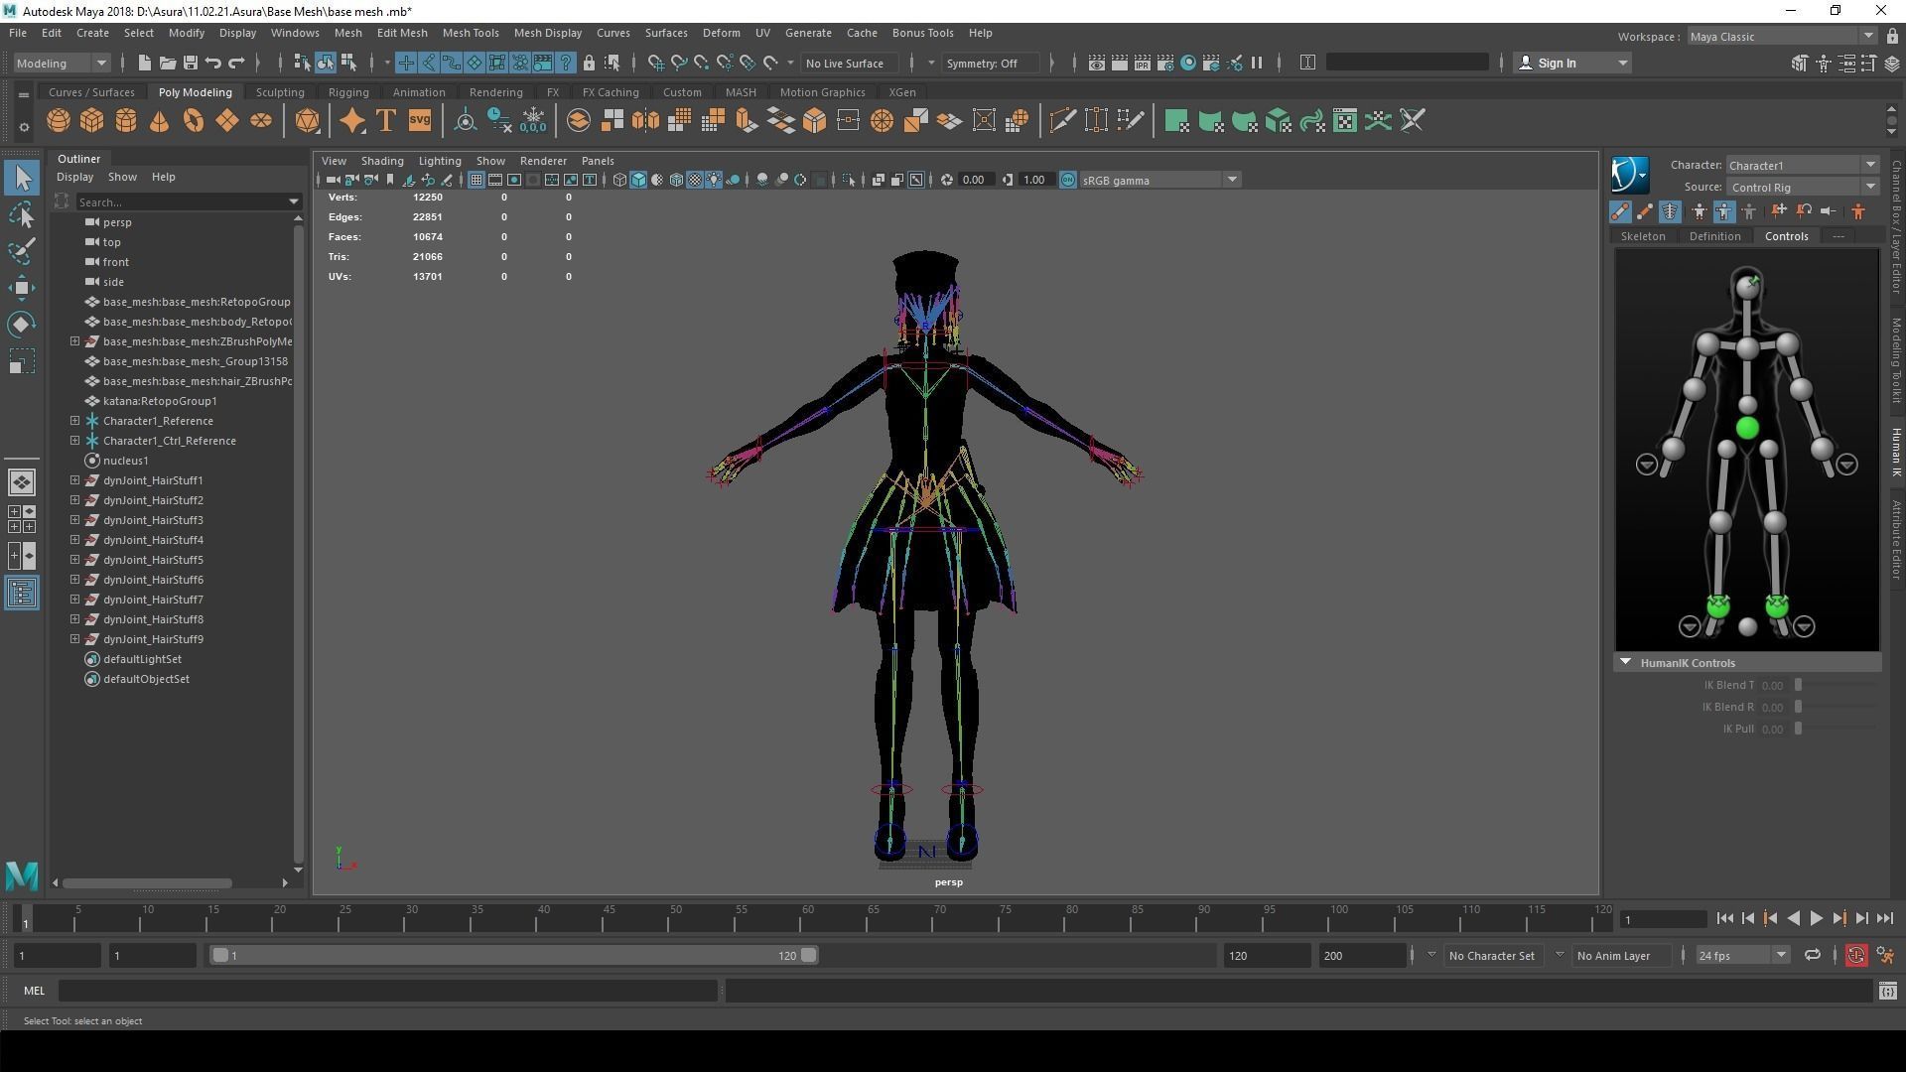Viewport: 1906px width, 1072px height.
Task: Collapse the HumanIK Controls section
Action: [1625, 663]
